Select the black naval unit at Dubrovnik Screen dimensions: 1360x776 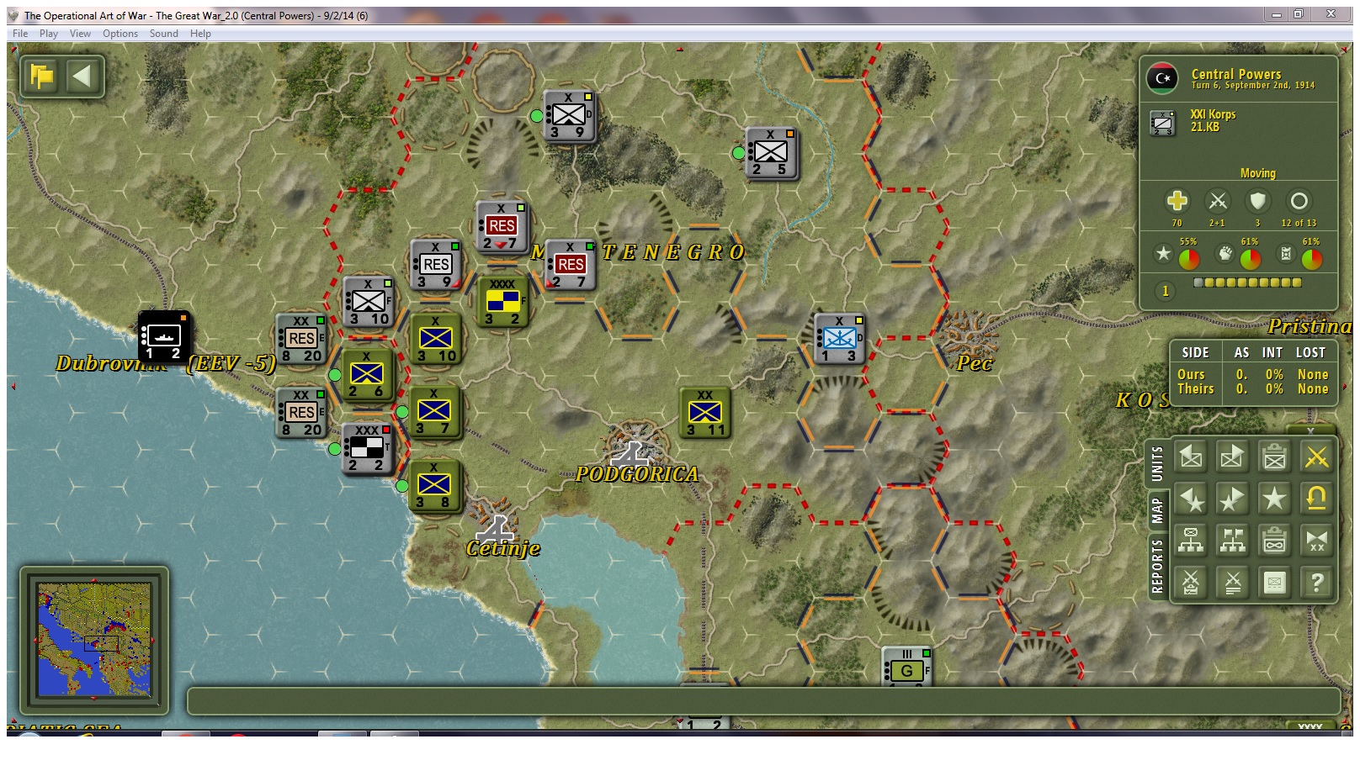164,336
